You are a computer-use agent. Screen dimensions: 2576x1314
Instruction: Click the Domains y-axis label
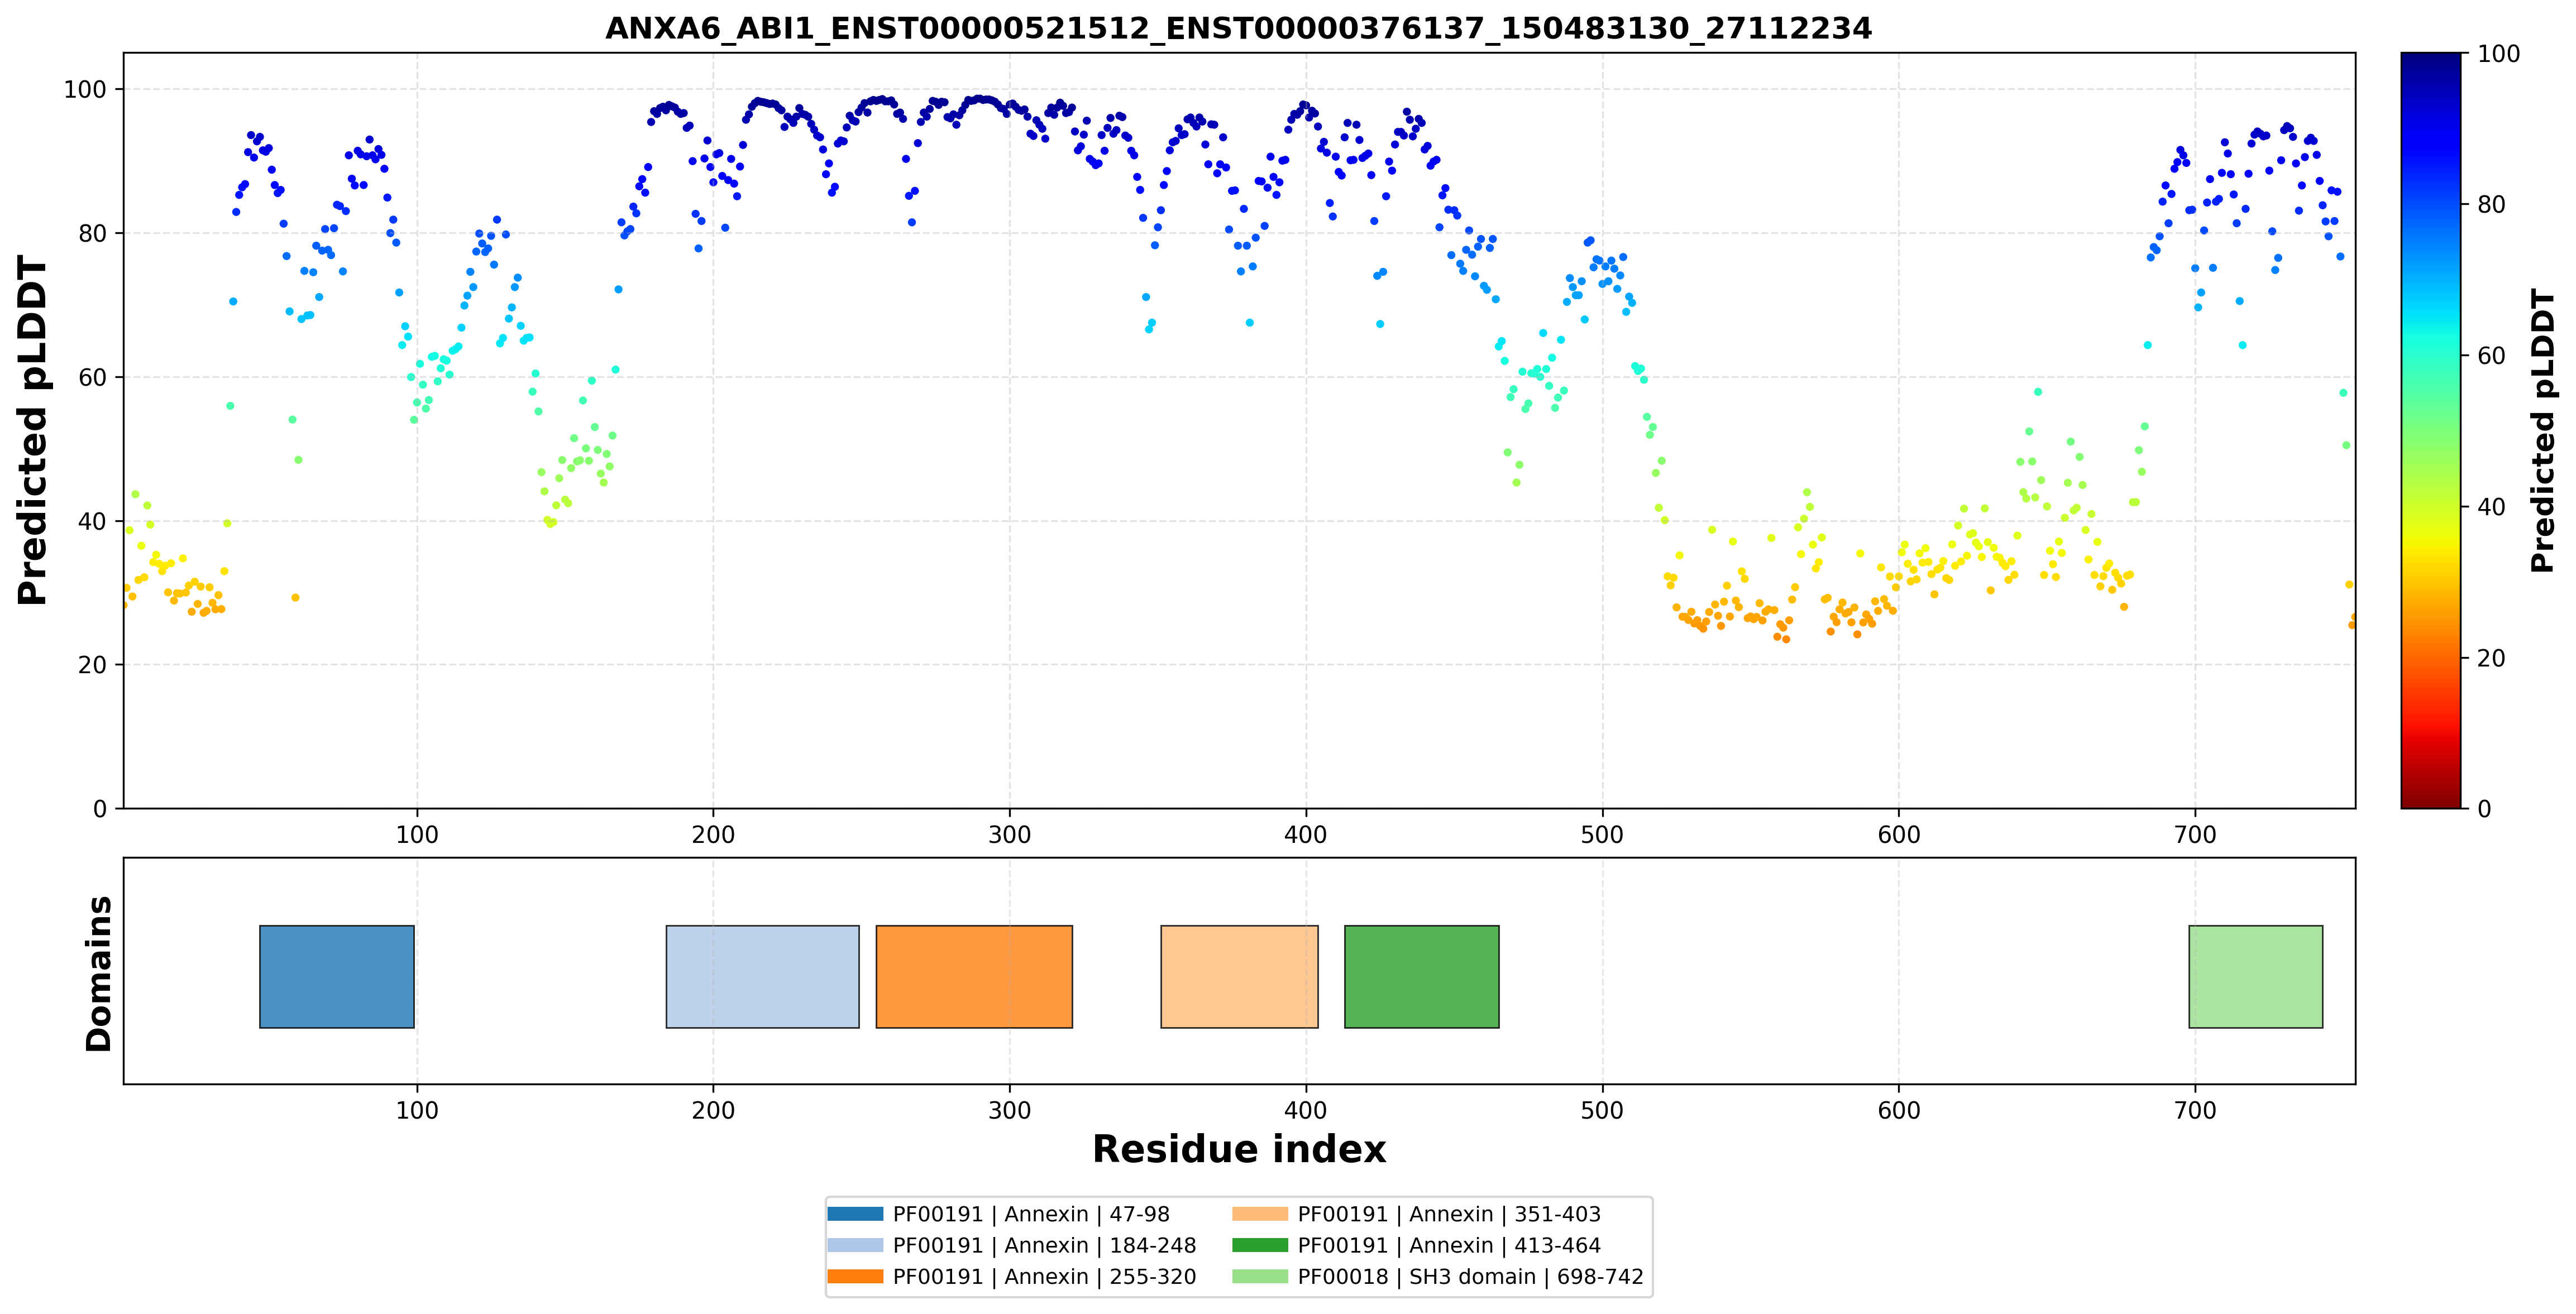99,974
